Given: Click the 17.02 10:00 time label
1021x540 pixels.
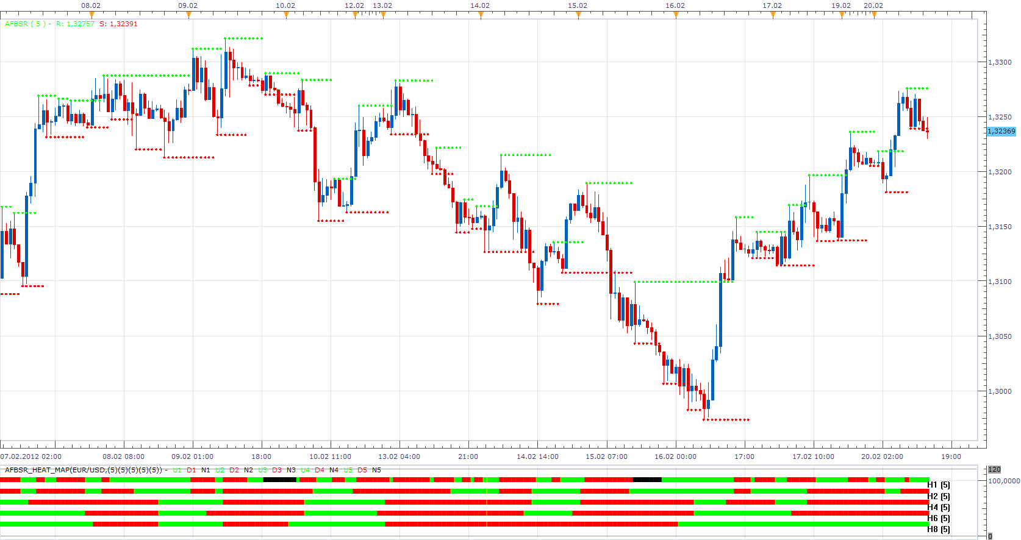Looking at the screenshot, I should [x=813, y=457].
